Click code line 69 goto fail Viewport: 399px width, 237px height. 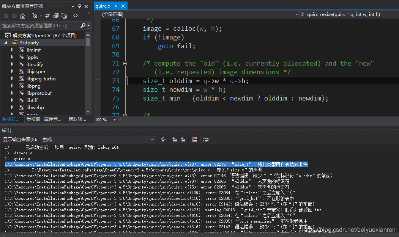point(177,46)
